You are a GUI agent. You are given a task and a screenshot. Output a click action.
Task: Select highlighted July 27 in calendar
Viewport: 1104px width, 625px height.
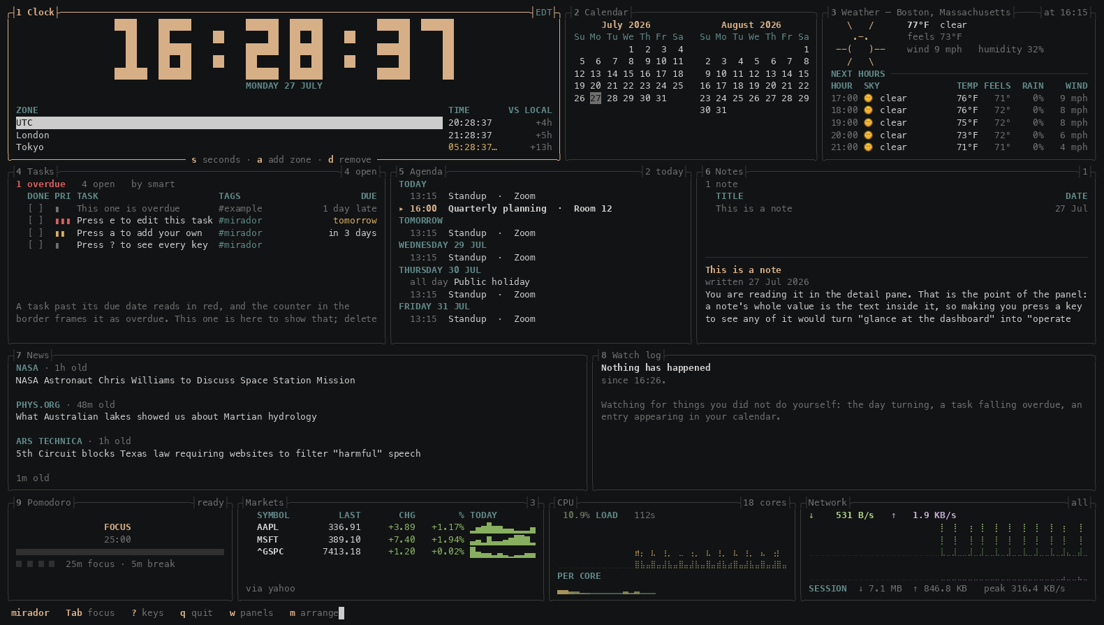click(x=596, y=98)
